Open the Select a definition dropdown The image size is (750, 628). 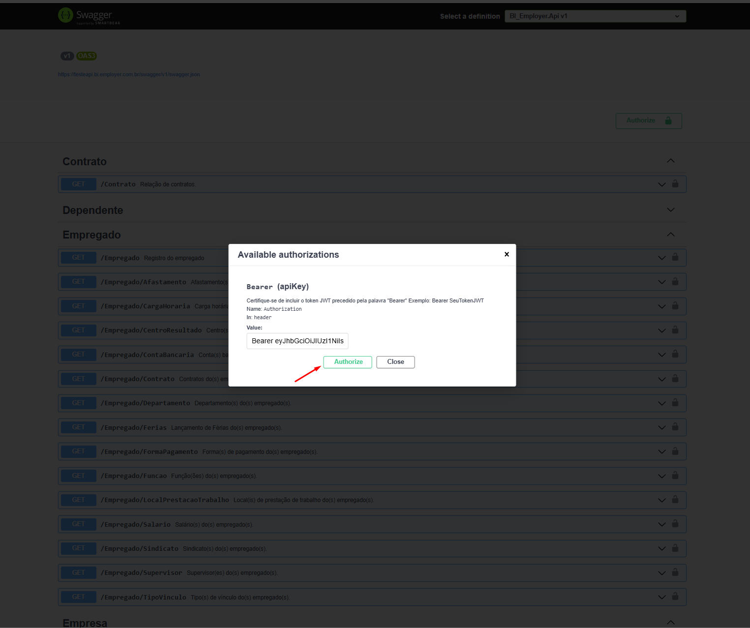(x=595, y=16)
